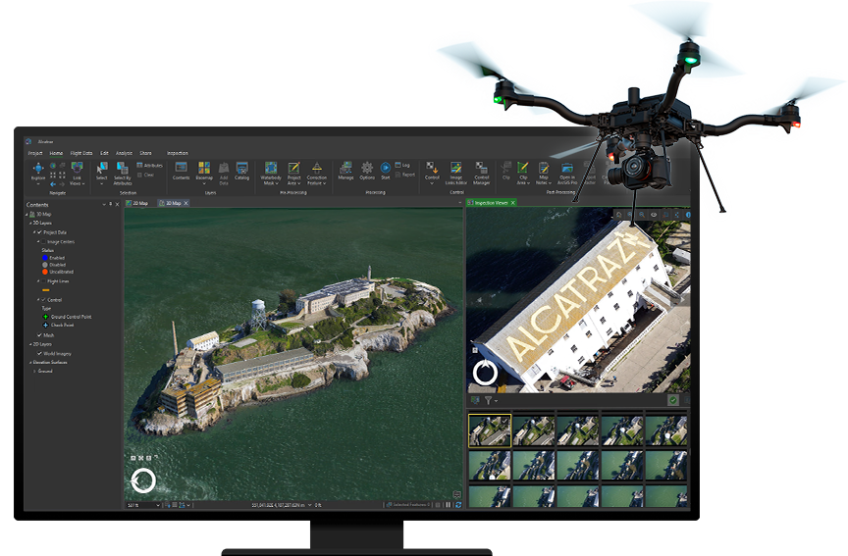Switch to the Analysis ribbon tab

pos(124,153)
